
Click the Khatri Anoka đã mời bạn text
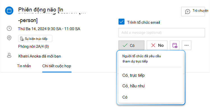click(40, 56)
